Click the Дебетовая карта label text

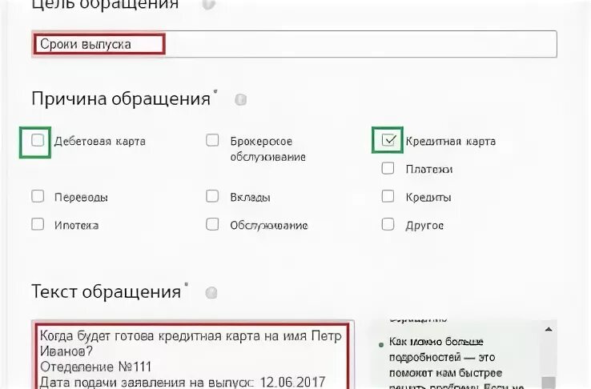(100, 142)
